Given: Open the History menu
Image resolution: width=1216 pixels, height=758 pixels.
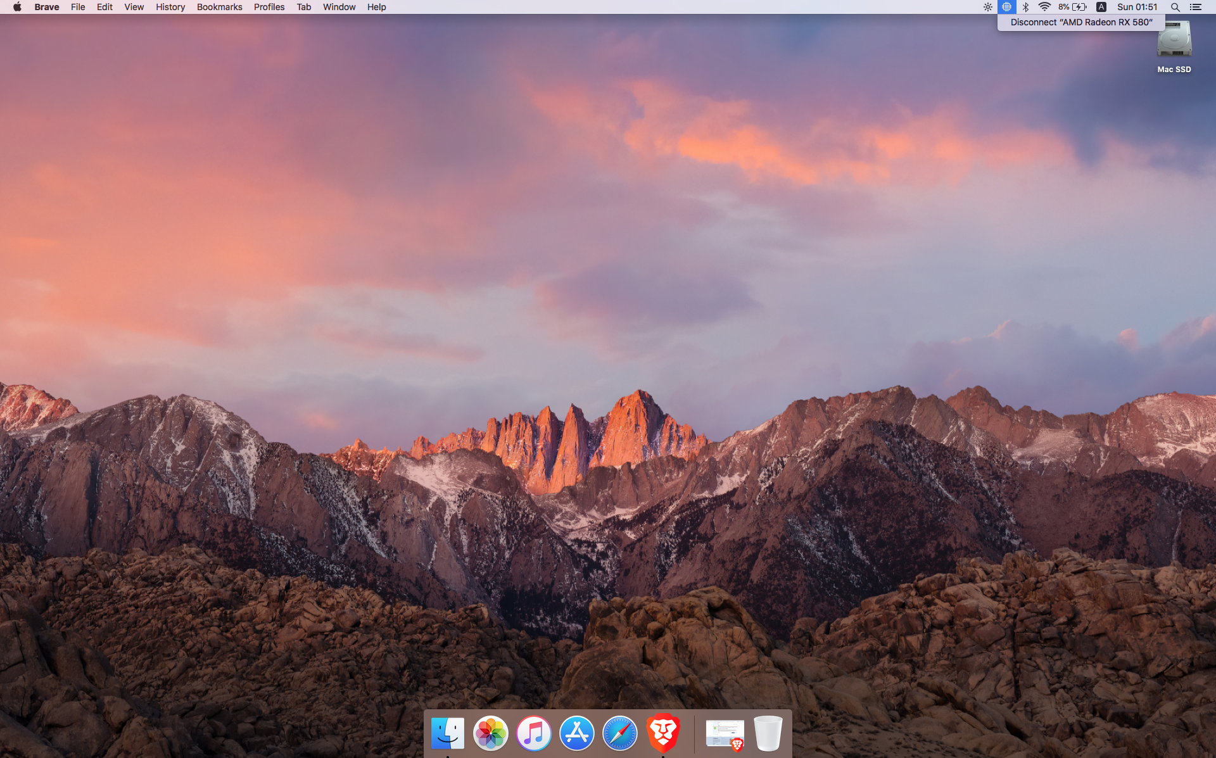Looking at the screenshot, I should (170, 7).
